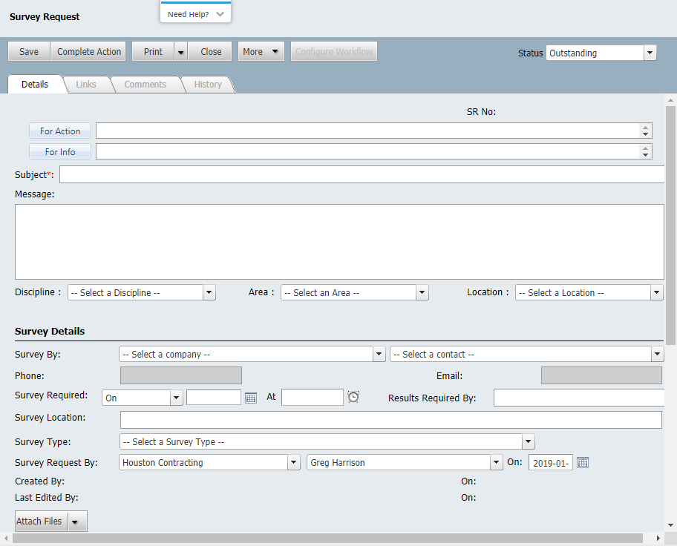This screenshot has height=546, width=677.
Task: Click the vertical scrollbar up arrow
Action: pos(670,100)
